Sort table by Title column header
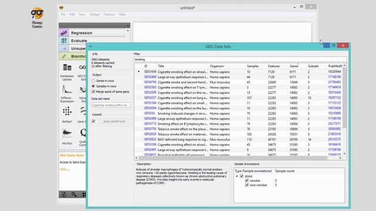This screenshot has height=211, width=376. tap(161, 66)
